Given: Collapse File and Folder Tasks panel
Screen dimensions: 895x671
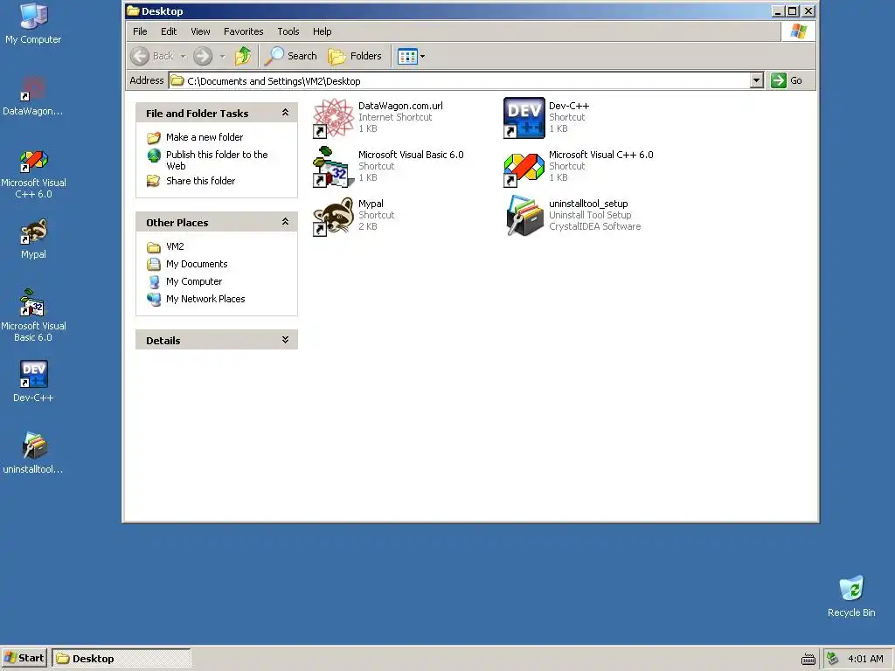Looking at the screenshot, I should click(286, 113).
